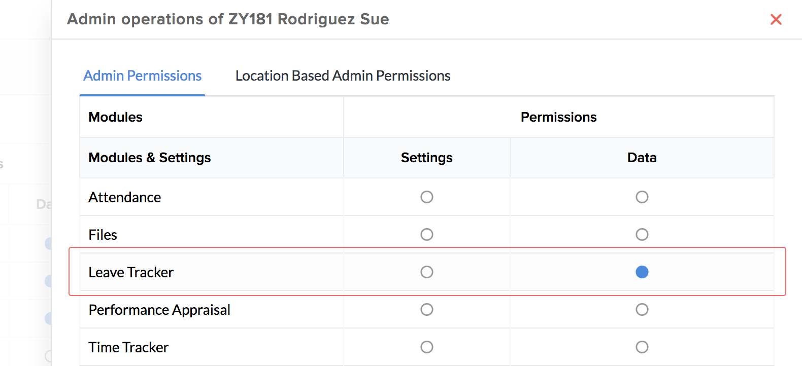Click the Leave Tracker row label
Image resolution: width=802 pixels, height=366 pixels.
tap(131, 273)
